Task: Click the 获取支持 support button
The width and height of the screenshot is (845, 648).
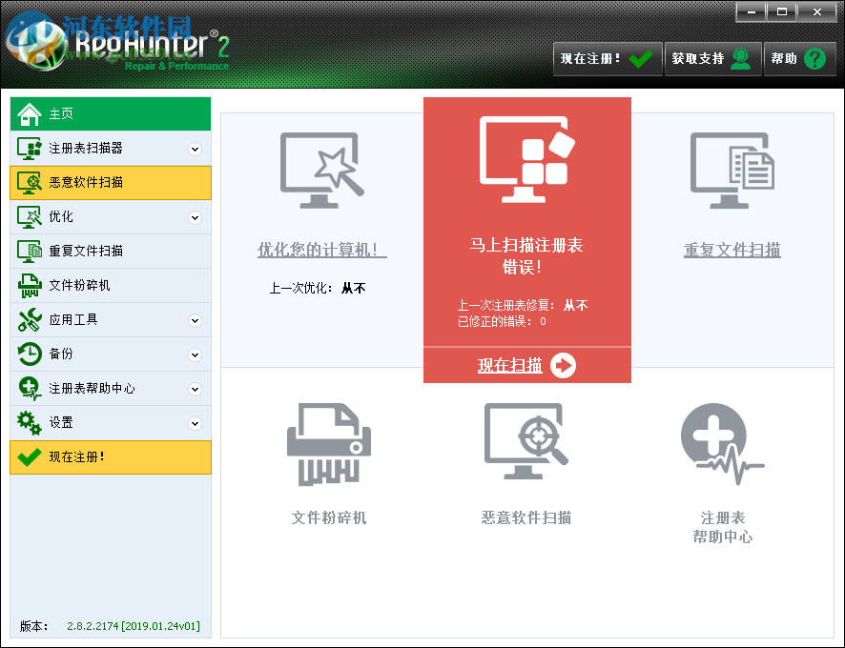Action: click(x=712, y=58)
